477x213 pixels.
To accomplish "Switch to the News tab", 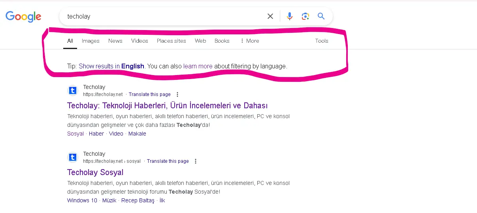I will pyautogui.click(x=115, y=41).
